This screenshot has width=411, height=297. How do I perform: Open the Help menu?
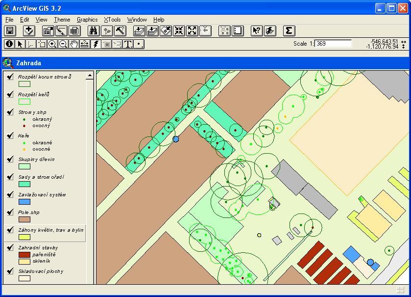point(159,20)
